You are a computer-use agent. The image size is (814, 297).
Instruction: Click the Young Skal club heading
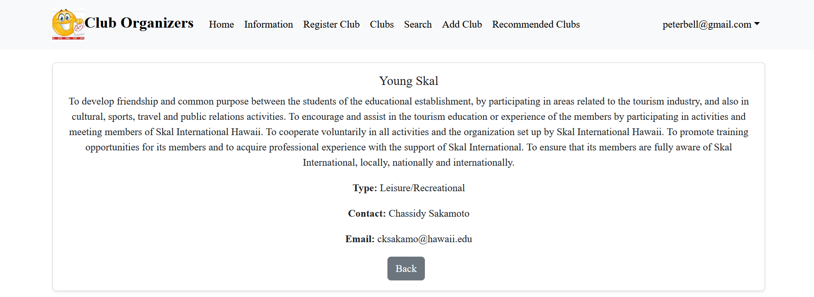[x=408, y=81]
